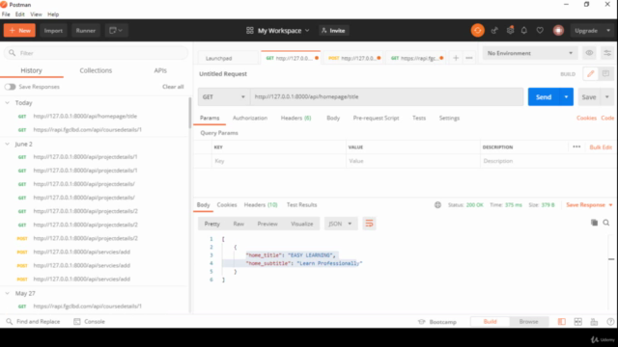Image resolution: width=618 pixels, height=347 pixels.
Task: Add a new request tab with plus icon
Action: pos(456,58)
